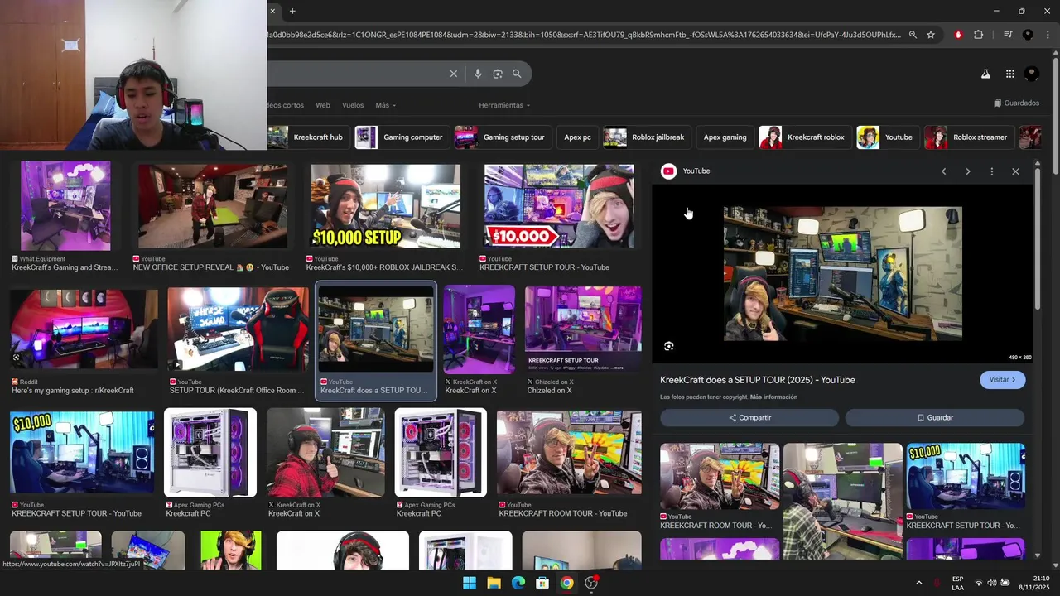Open the Google account avatar
This screenshot has width=1060, height=596.
[x=1032, y=74]
